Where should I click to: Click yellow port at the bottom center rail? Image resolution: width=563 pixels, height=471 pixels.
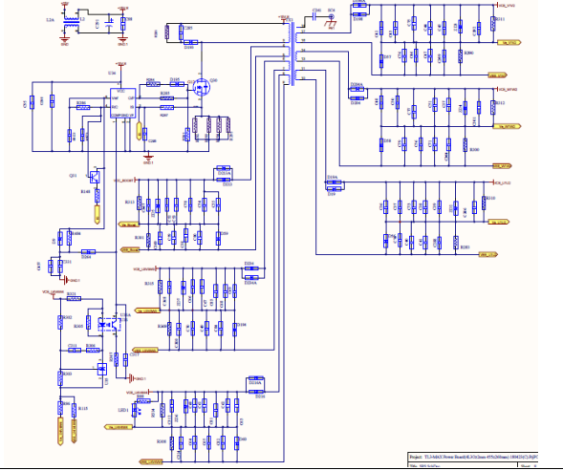(x=150, y=461)
